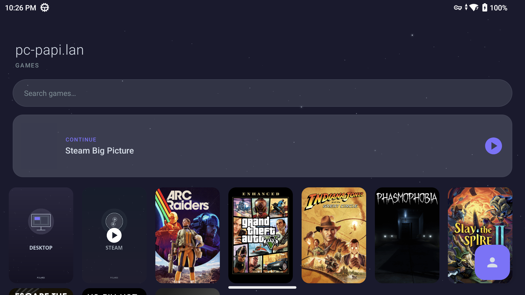Tap the Search games input field
Viewport: 525px width, 295px height.
tap(262, 93)
